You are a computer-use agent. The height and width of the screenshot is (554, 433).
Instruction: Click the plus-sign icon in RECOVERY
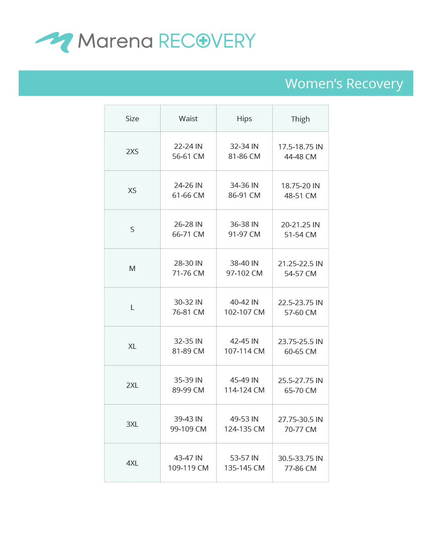tap(203, 41)
